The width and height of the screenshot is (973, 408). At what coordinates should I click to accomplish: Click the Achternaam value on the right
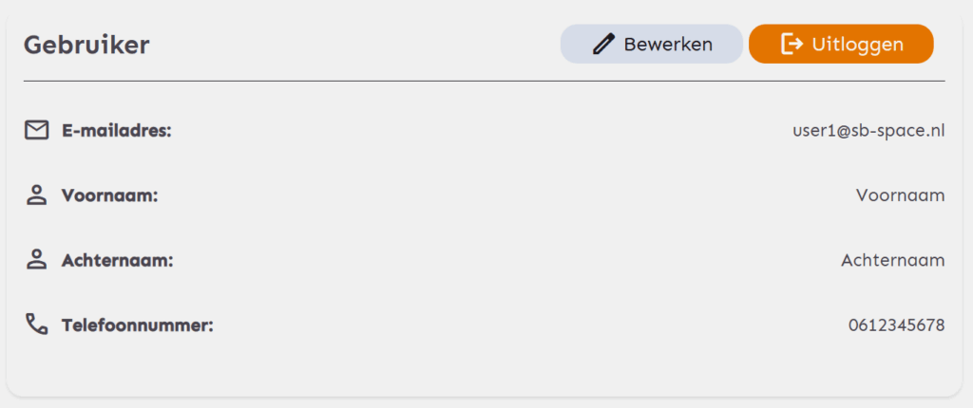coord(893,260)
